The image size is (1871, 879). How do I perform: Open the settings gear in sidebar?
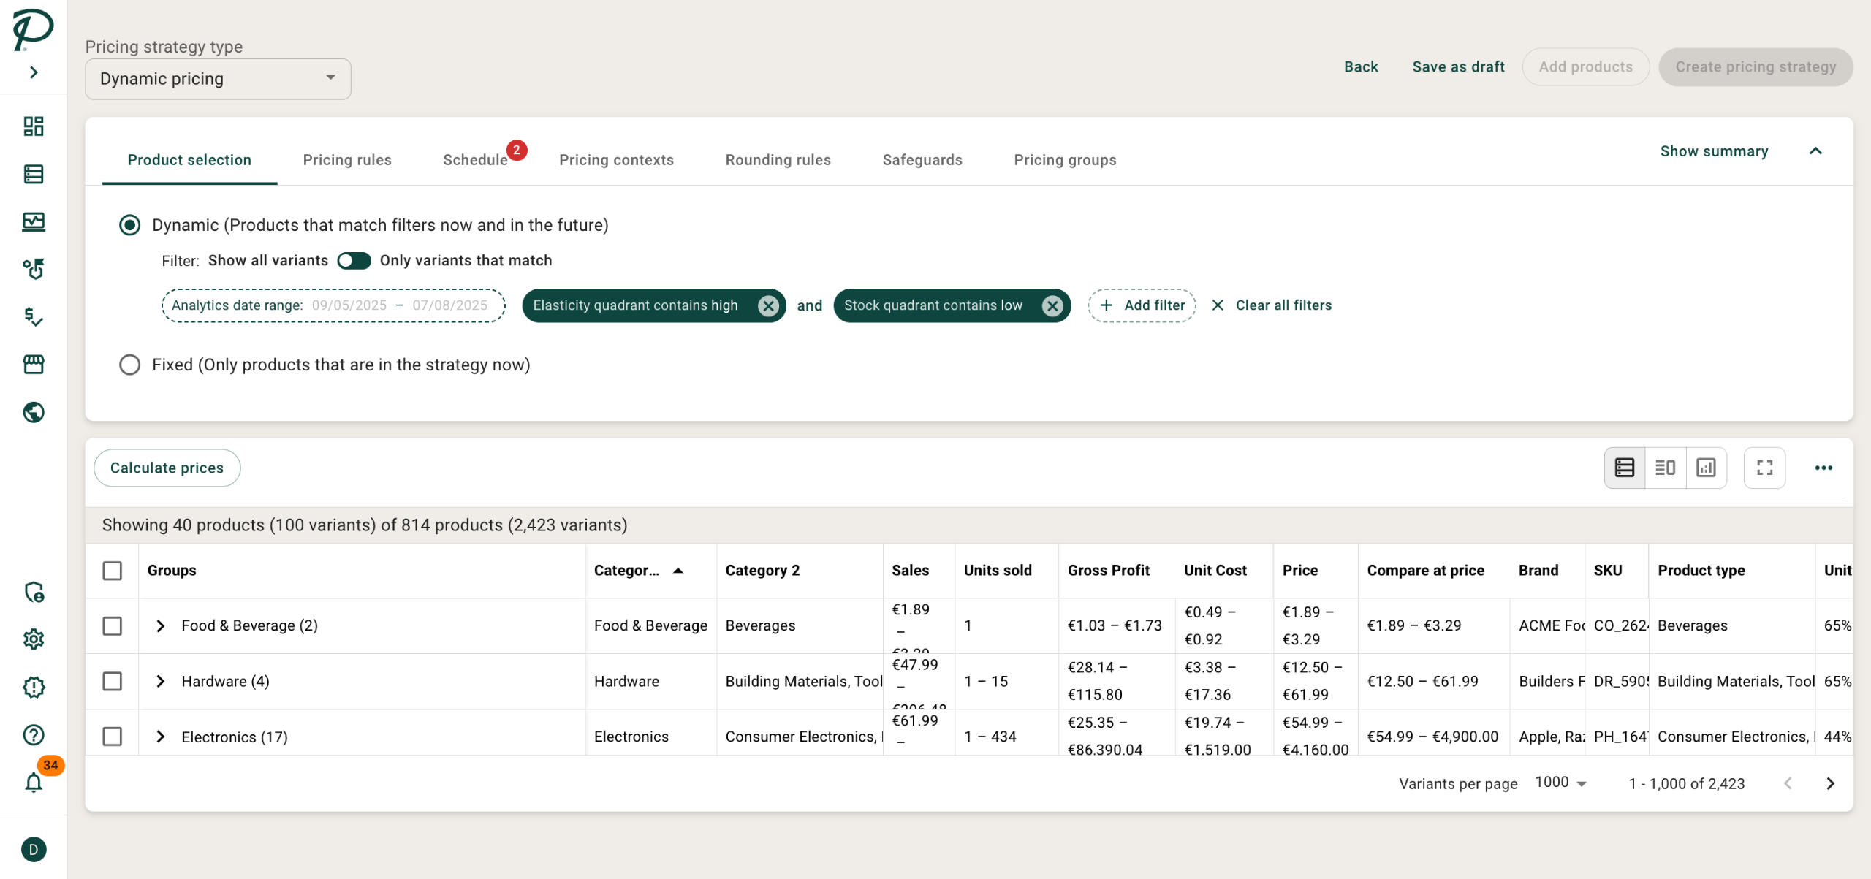tap(34, 639)
